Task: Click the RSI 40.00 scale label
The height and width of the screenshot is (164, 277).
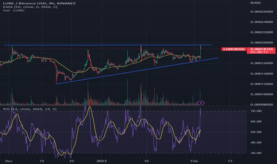Action: 256,142
